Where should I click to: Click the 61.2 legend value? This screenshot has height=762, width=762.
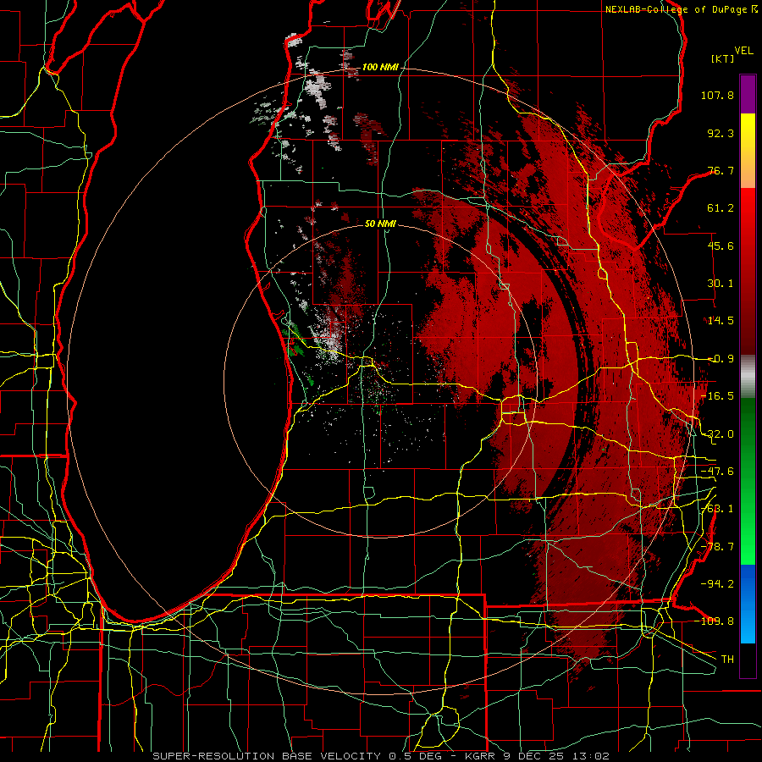[x=721, y=208]
